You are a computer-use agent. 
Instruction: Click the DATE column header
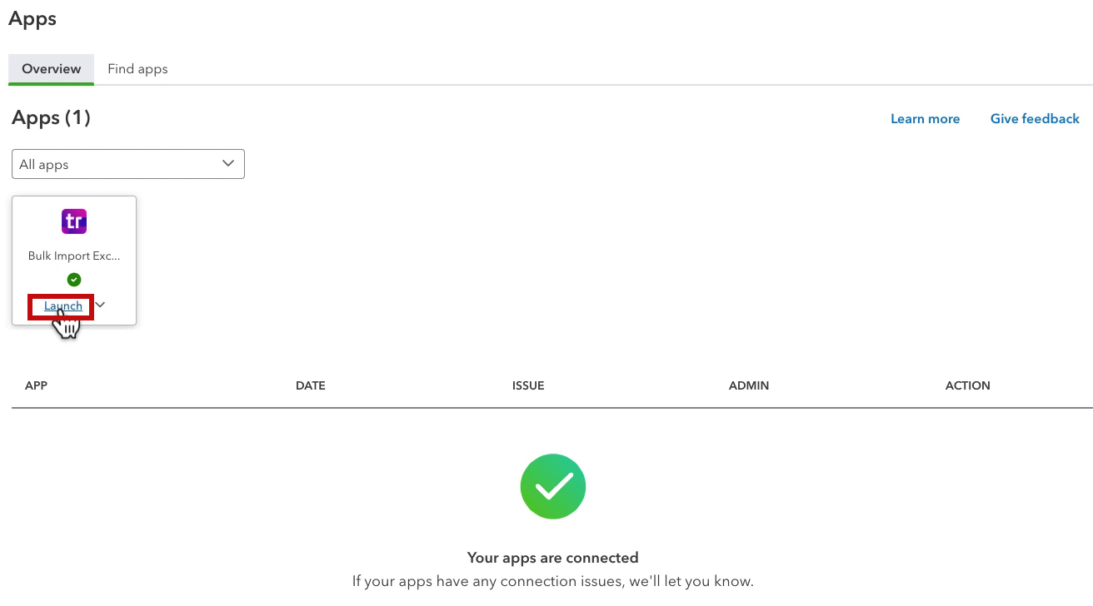311,385
